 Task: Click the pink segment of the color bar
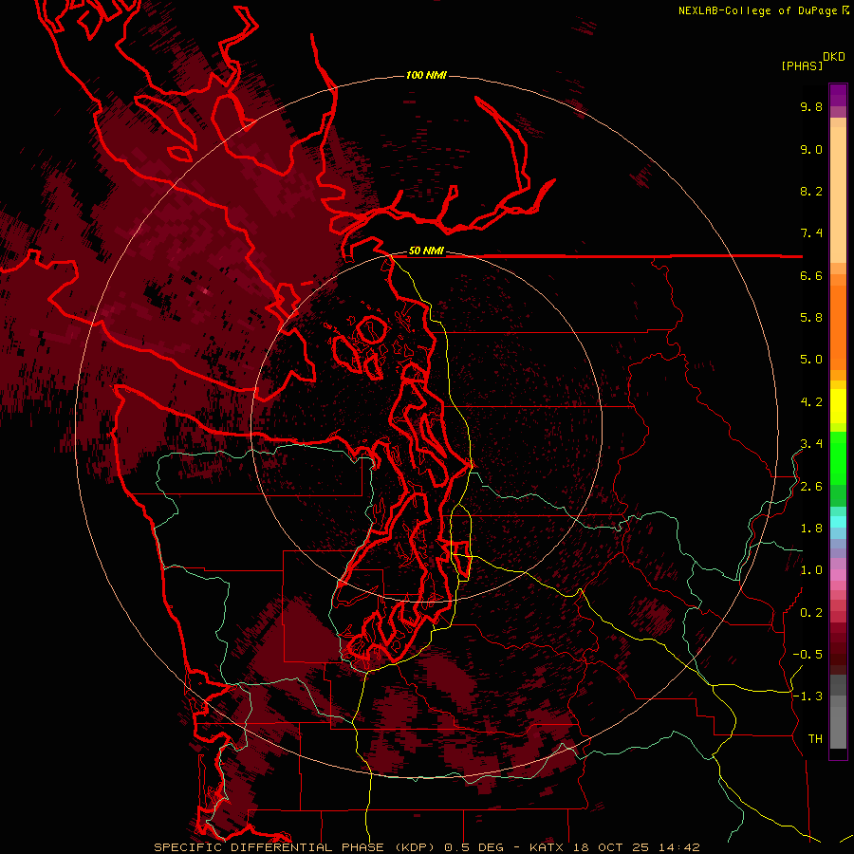pos(838,575)
